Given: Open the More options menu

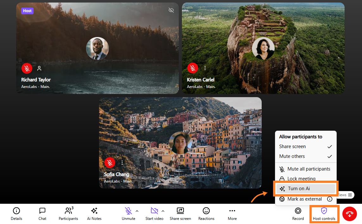Looking at the screenshot, I should 232,214.
